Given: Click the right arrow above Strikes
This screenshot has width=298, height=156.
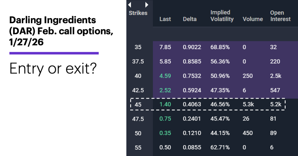Looking at the screenshot, I should [x=147, y=5].
